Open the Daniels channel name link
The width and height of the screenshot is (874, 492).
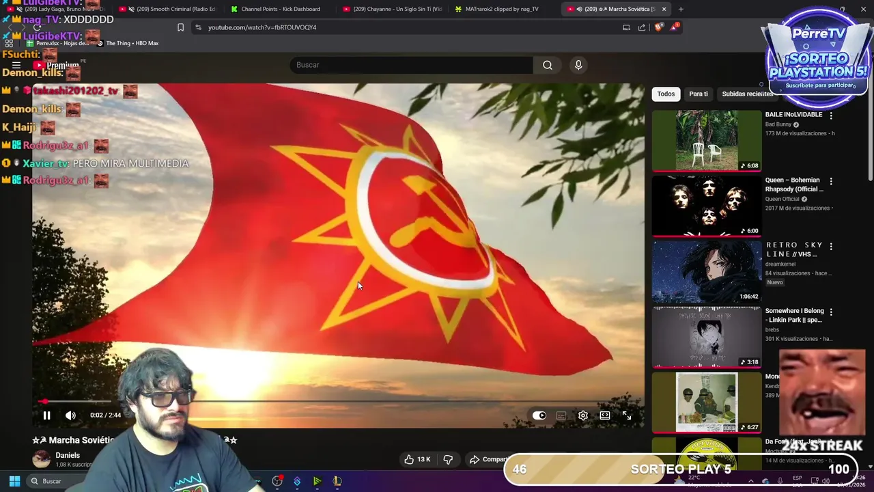[68, 455]
